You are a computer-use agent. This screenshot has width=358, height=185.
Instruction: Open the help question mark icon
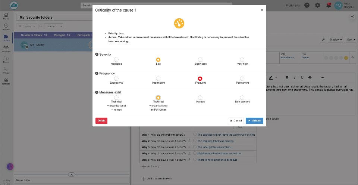tap(307, 5)
